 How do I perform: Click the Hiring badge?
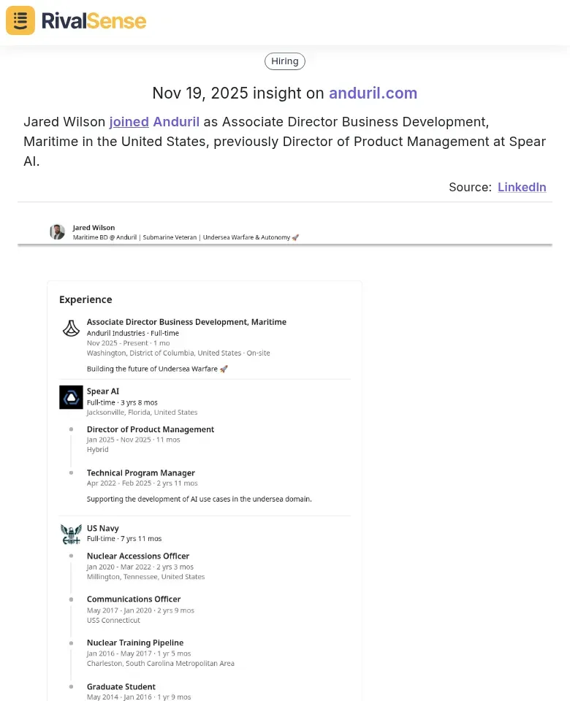284,61
